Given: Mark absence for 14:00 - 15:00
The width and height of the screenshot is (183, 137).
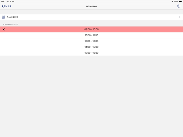Looking at the screenshot, I should [x=91, y=47].
